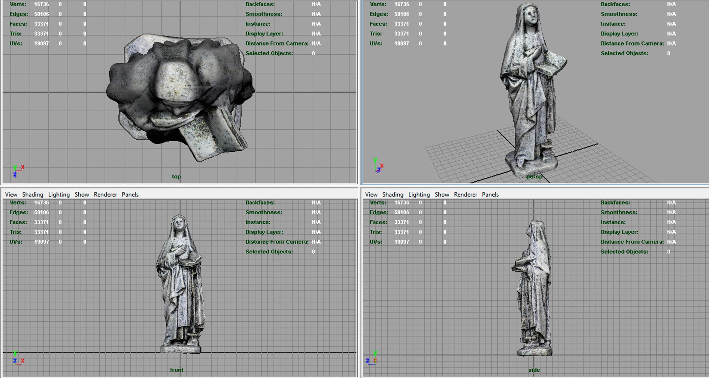
Task: Click Verts count 16736 in top viewport
Action: coord(41,4)
